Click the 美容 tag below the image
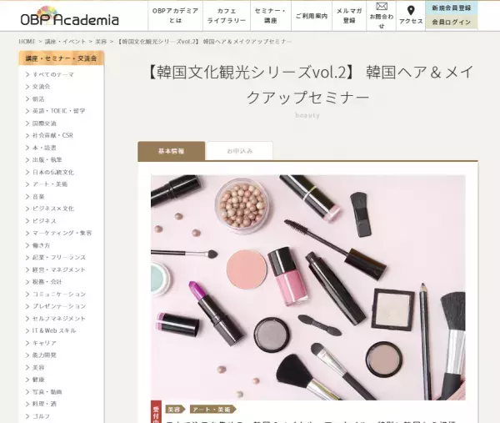The image size is (500, 423). pos(176,410)
